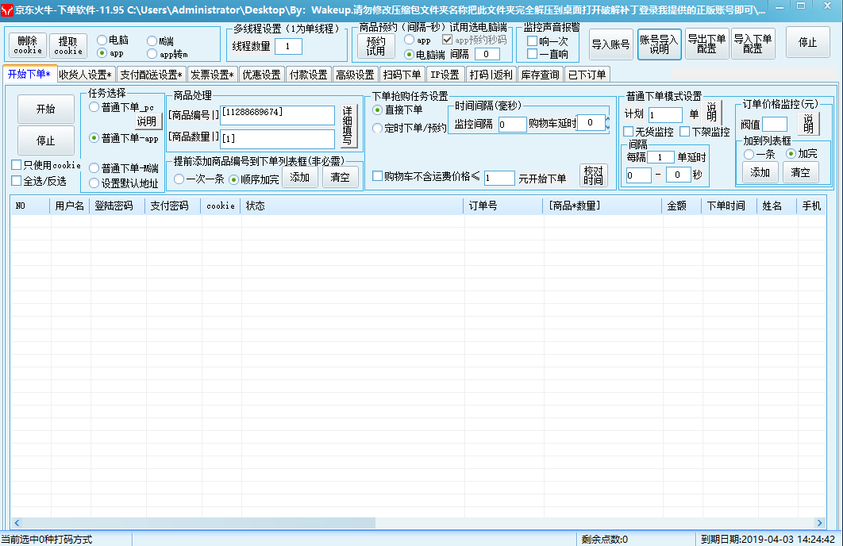Click the 导入下单配置 button
This screenshot has height=546, width=843.
(x=753, y=44)
